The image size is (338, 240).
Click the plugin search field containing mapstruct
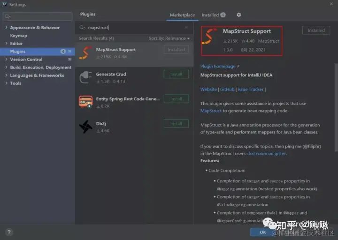tap(134, 27)
